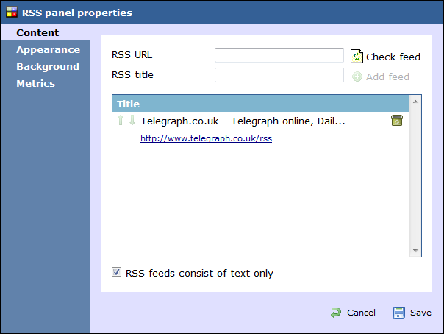Move Telegraph feed up with green arrow
This screenshot has height=334, width=444.
click(x=121, y=121)
